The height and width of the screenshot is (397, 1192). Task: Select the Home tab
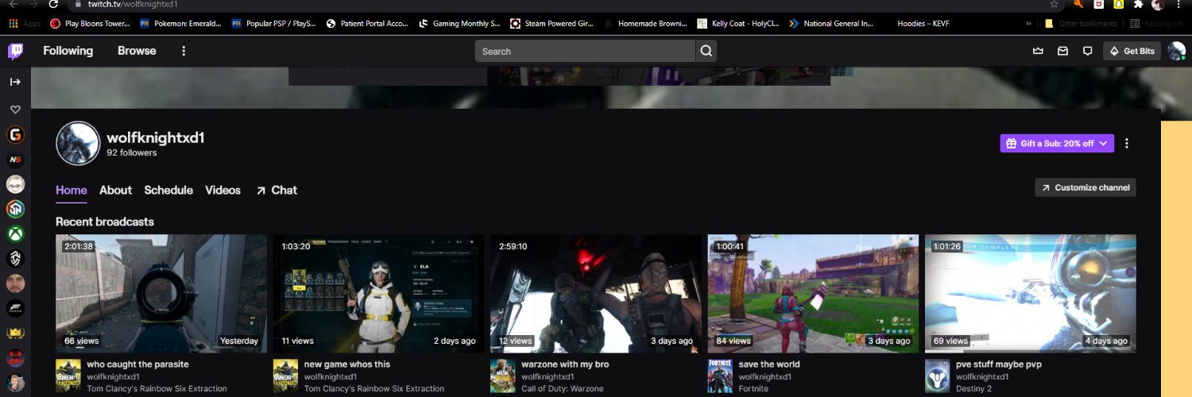[x=72, y=190]
